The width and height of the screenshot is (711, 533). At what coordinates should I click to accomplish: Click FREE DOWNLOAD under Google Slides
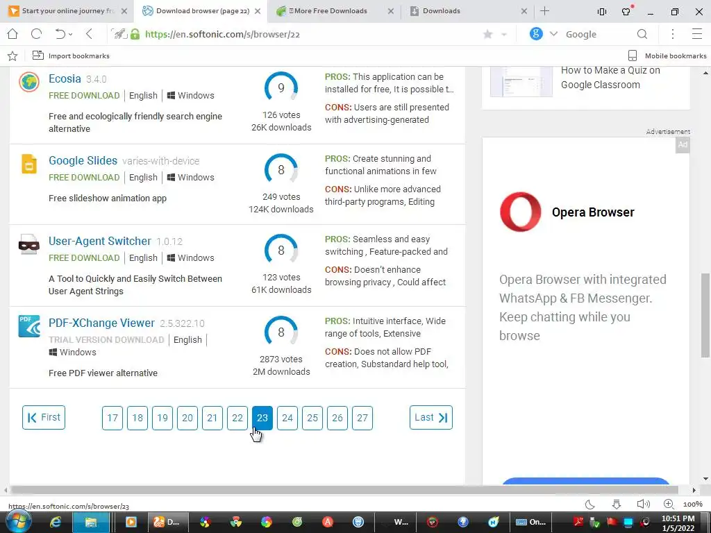click(84, 177)
